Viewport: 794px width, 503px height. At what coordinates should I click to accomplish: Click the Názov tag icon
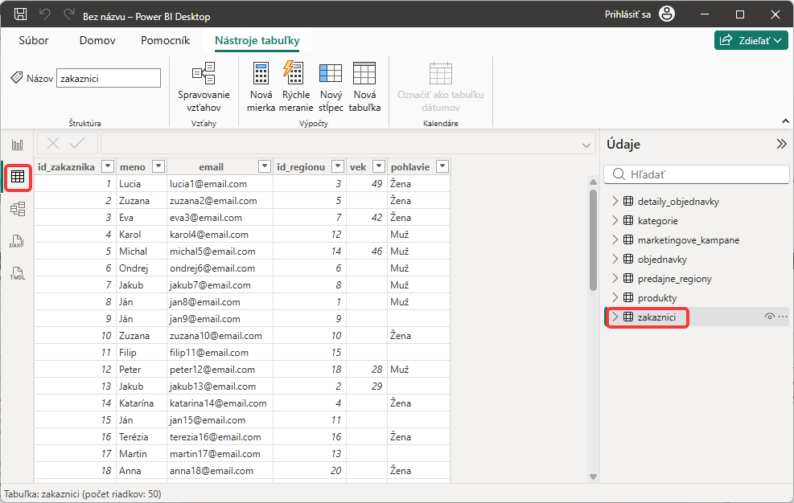click(17, 77)
